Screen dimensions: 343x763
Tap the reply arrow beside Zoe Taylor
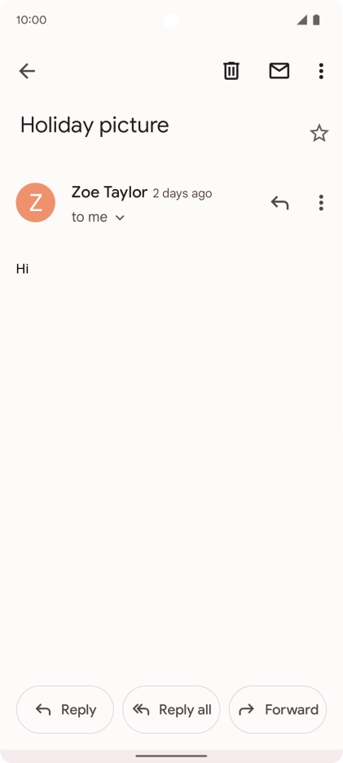point(279,203)
